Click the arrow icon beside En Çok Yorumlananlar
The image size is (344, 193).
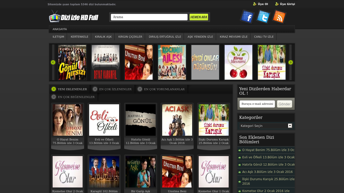tap(140, 89)
